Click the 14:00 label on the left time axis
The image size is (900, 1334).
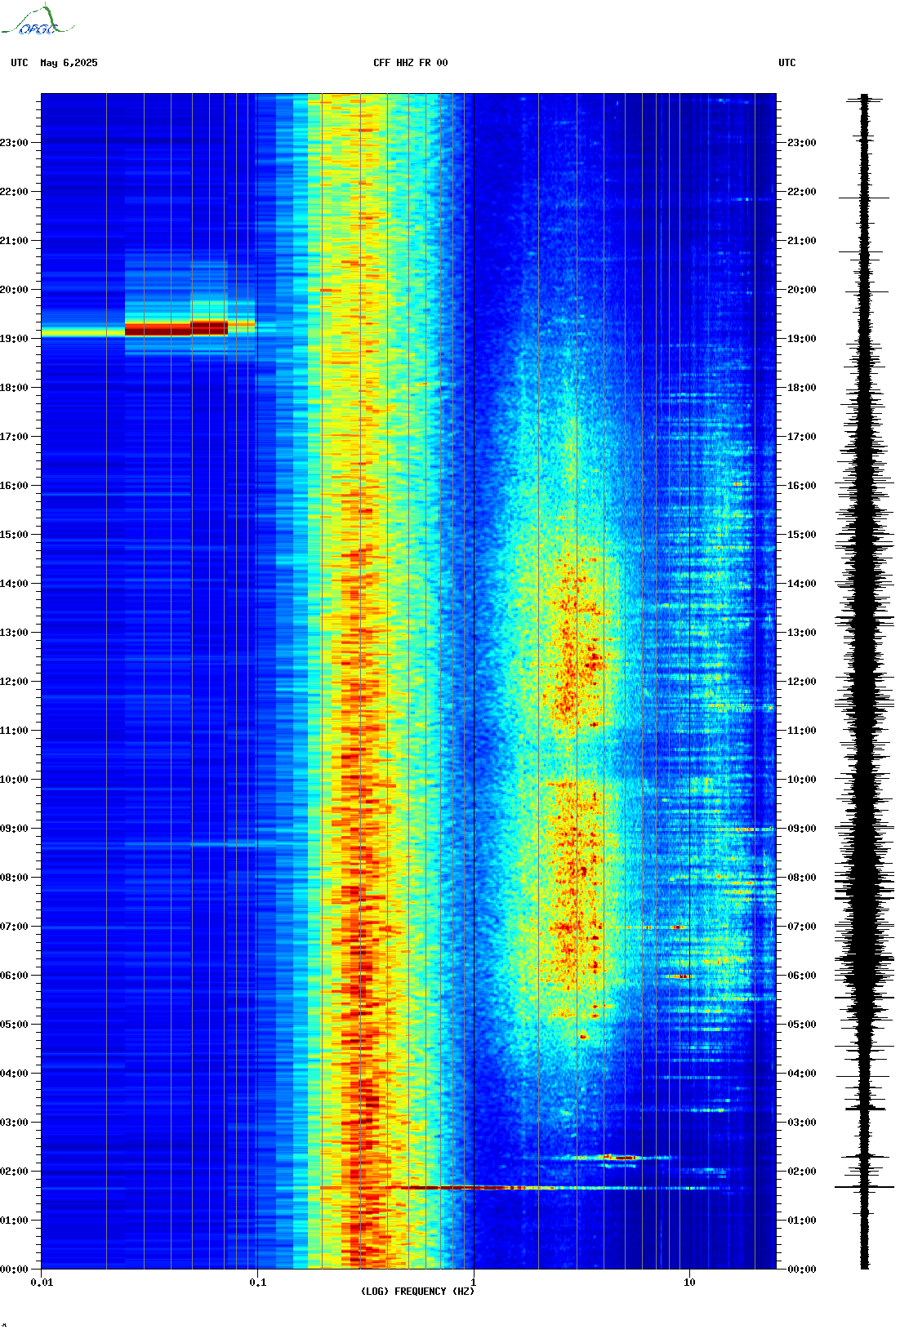14,584
